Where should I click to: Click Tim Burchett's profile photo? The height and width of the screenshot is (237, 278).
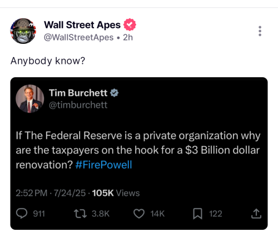(x=29, y=99)
